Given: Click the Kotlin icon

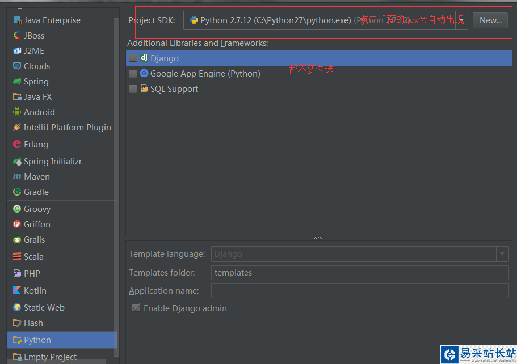Looking at the screenshot, I should [17, 290].
